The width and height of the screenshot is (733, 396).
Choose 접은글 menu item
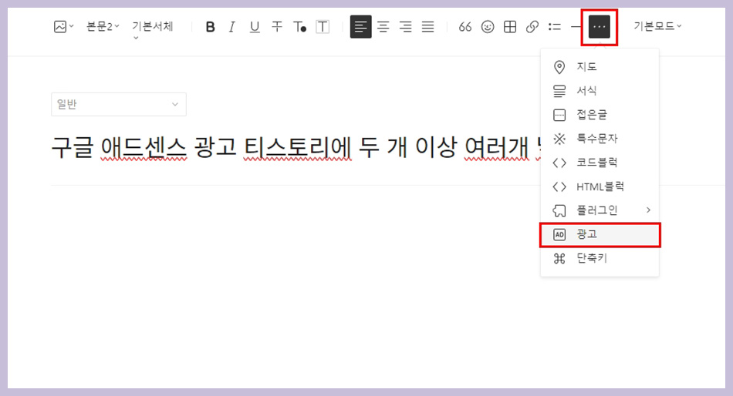tap(600, 115)
